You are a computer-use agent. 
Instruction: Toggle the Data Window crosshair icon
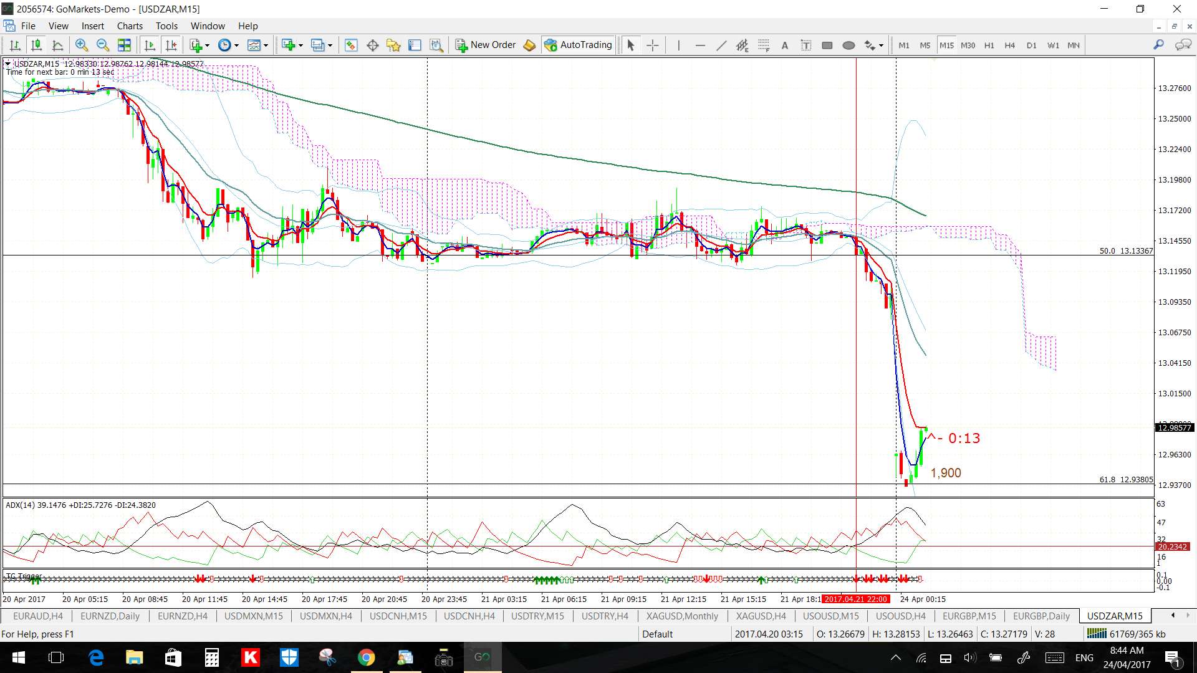(373, 45)
